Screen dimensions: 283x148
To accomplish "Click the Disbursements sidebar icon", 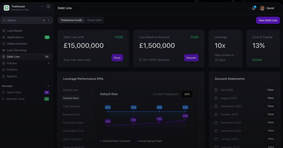I will click(4, 44).
